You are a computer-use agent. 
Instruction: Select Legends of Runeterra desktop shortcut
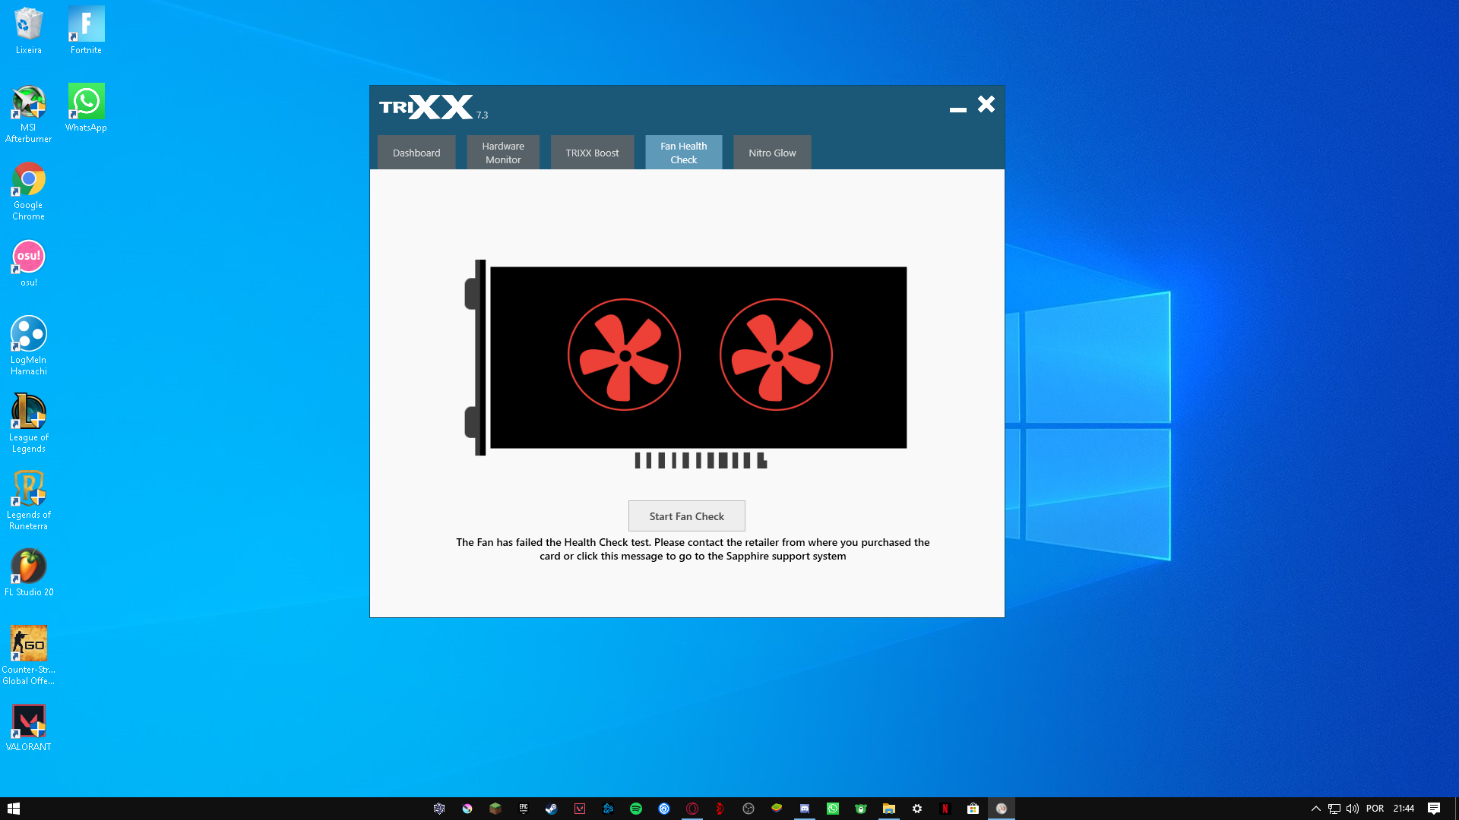tap(29, 501)
